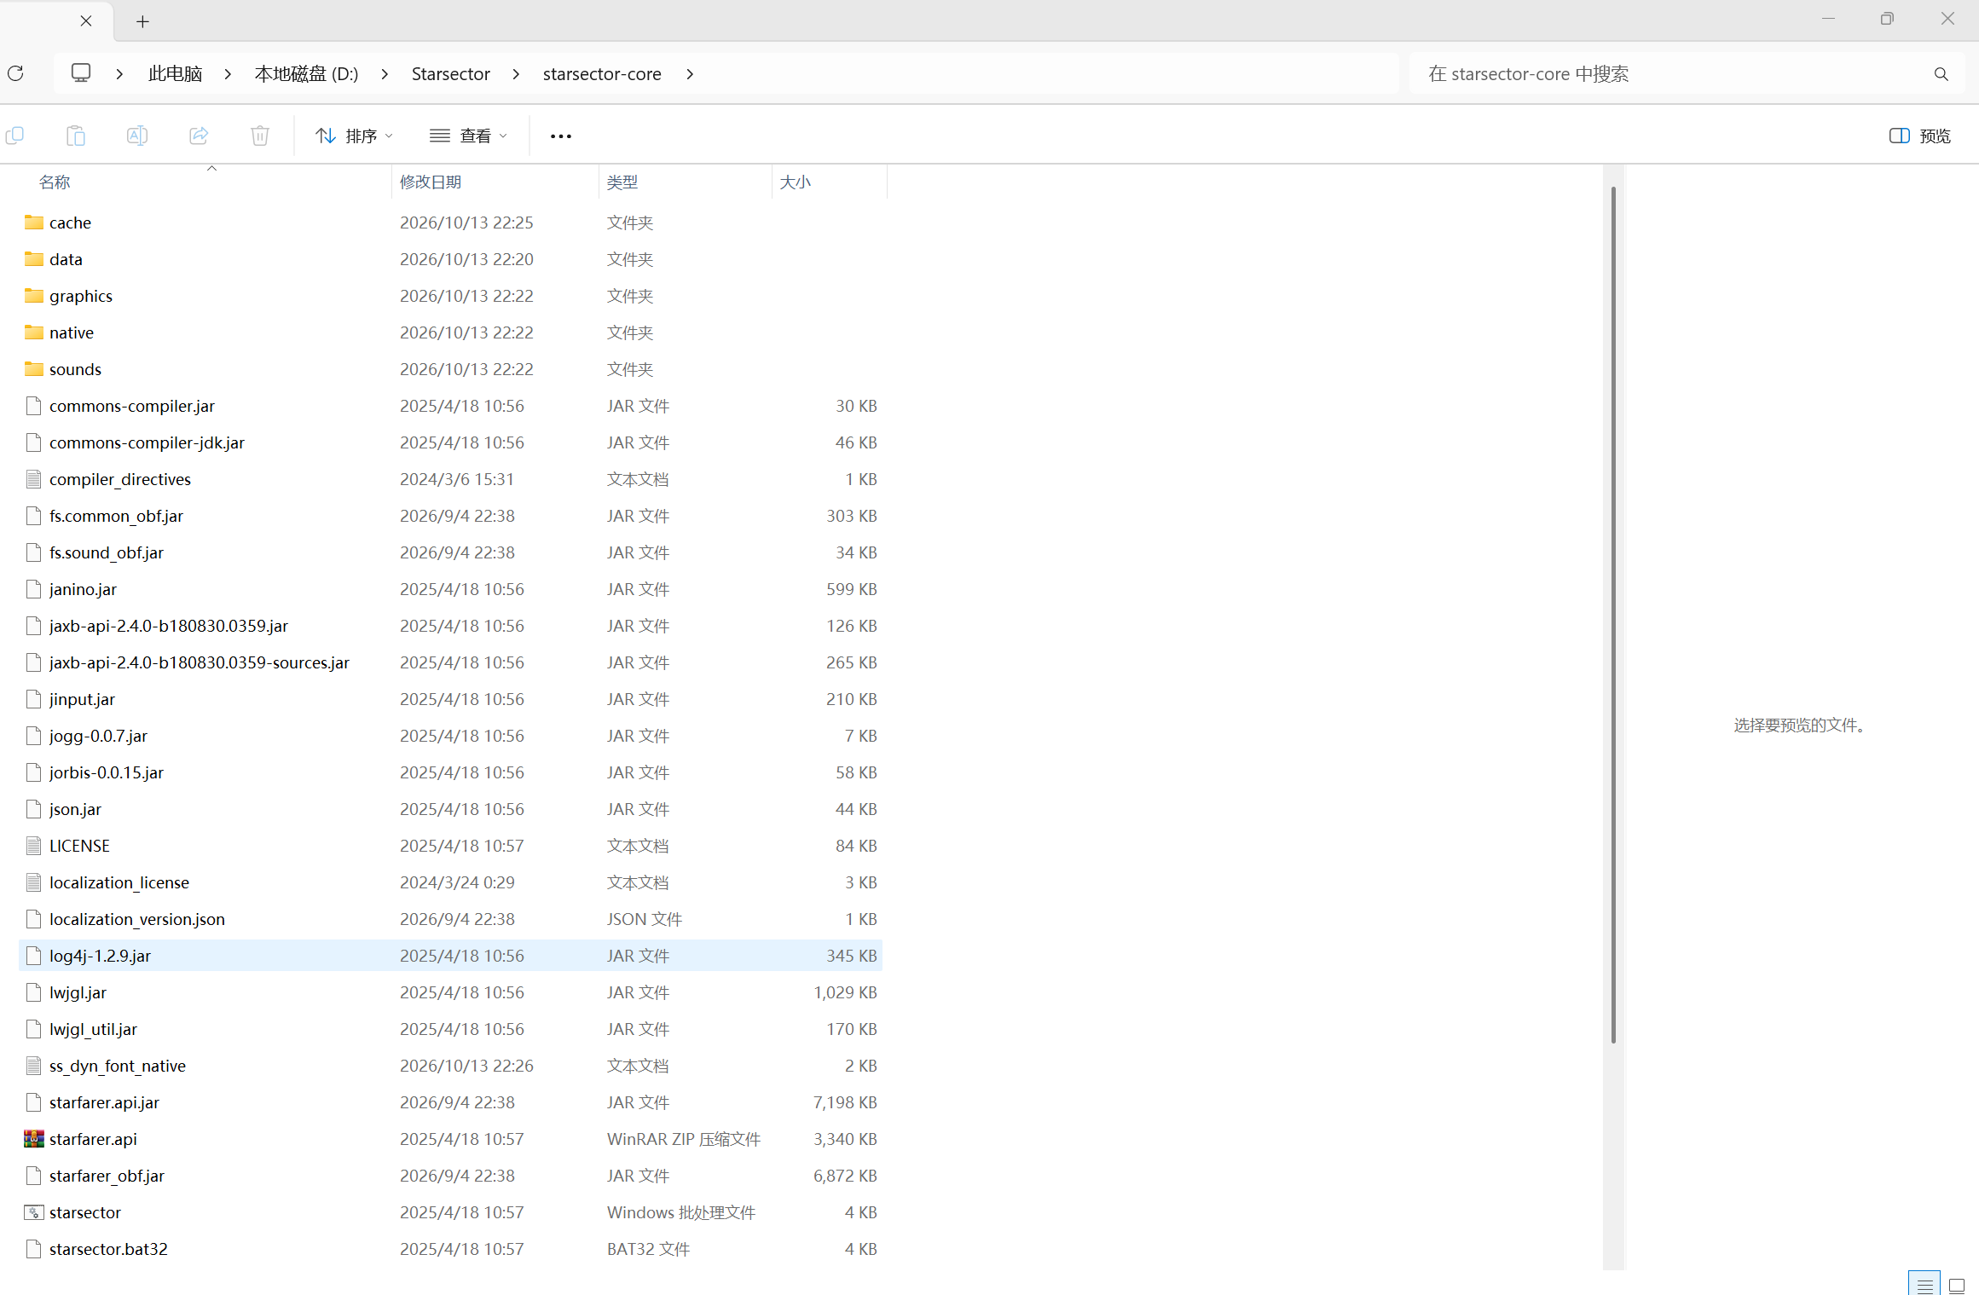Select the starfarer_obf.jar file

point(450,1176)
